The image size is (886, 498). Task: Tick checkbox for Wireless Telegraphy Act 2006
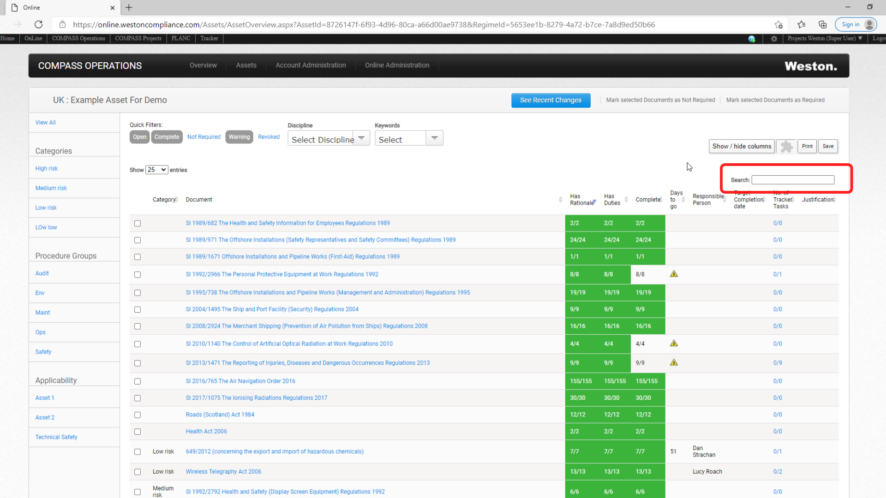(138, 472)
